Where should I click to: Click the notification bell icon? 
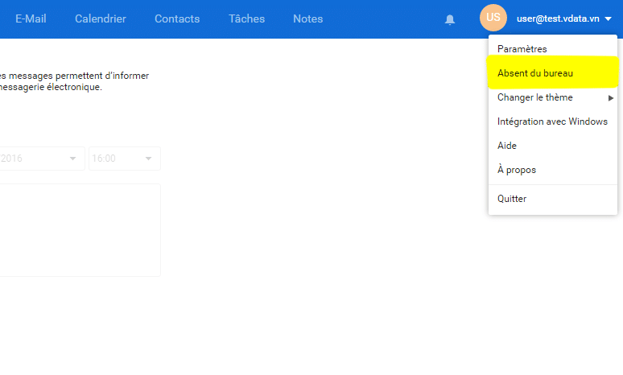coord(450,19)
